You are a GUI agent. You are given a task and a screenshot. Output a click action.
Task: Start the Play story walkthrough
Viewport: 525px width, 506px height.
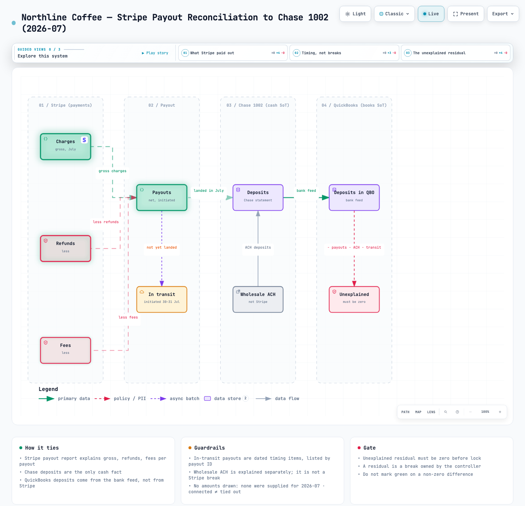pyautogui.click(x=155, y=53)
